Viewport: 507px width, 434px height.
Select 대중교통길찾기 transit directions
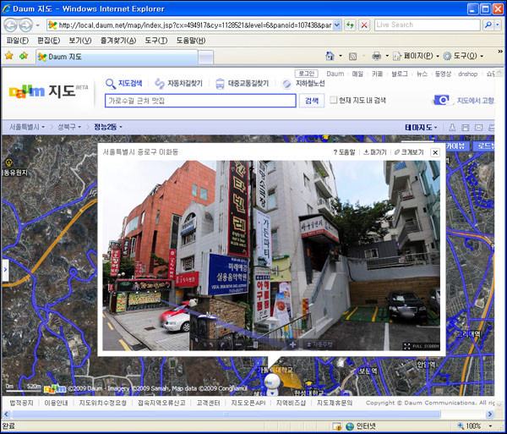pyautogui.click(x=243, y=84)
